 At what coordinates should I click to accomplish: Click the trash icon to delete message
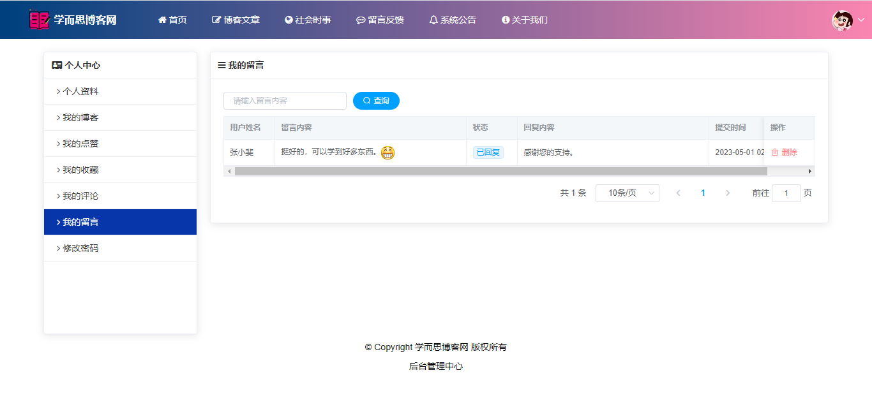coord(775,152)
